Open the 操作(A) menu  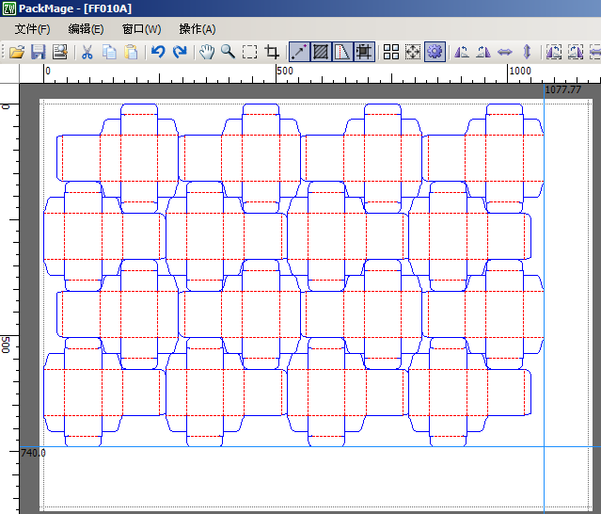tap(198, 29)
